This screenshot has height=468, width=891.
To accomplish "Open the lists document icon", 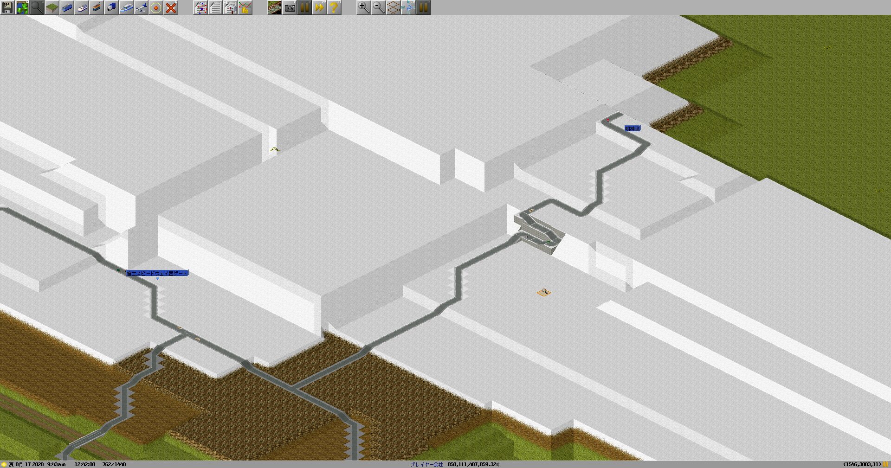I will click(x=215, y=7).
